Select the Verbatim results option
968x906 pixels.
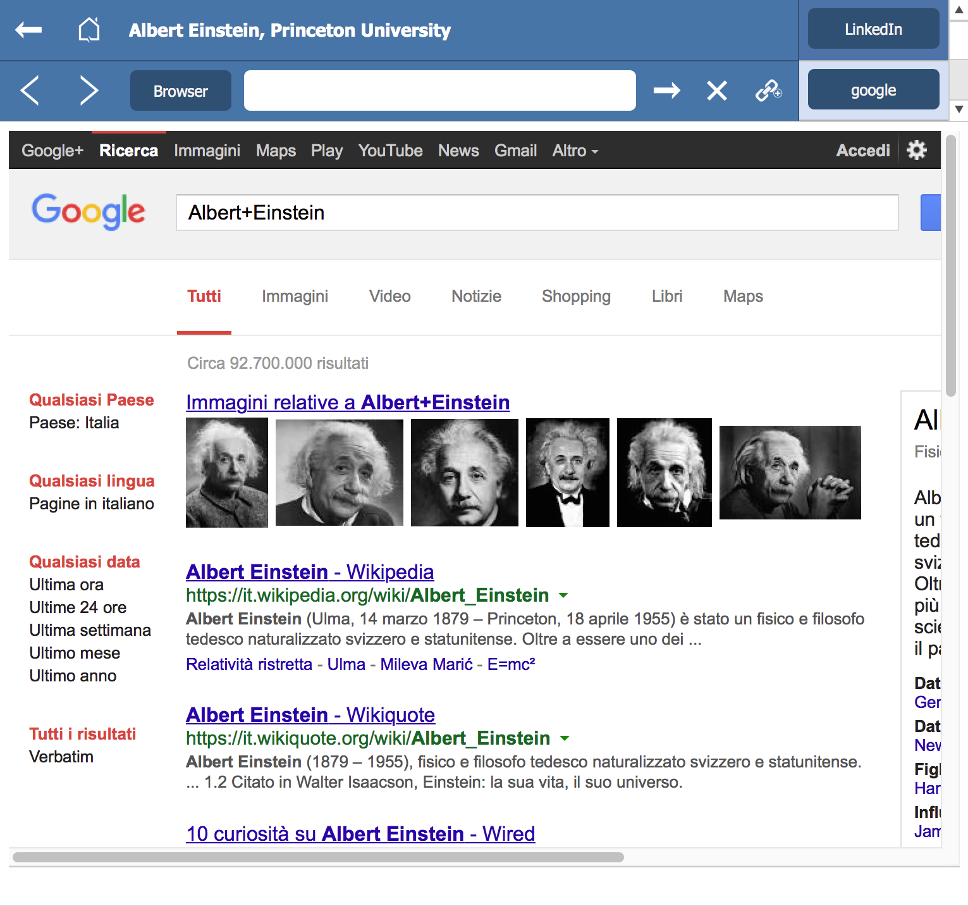coord(61,757)
